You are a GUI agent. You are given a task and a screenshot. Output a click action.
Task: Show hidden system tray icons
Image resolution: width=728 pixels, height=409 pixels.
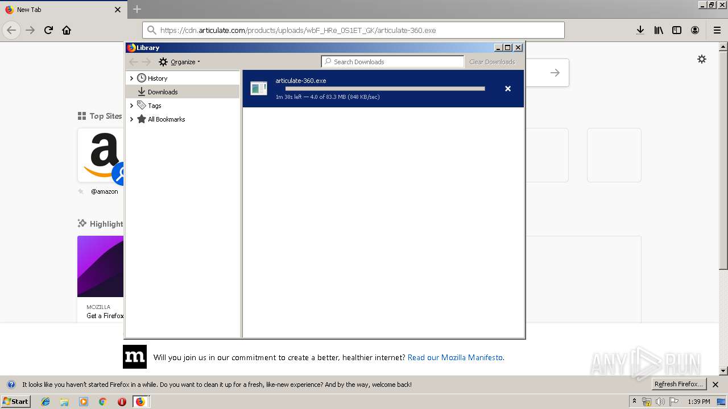coord(634,402)
